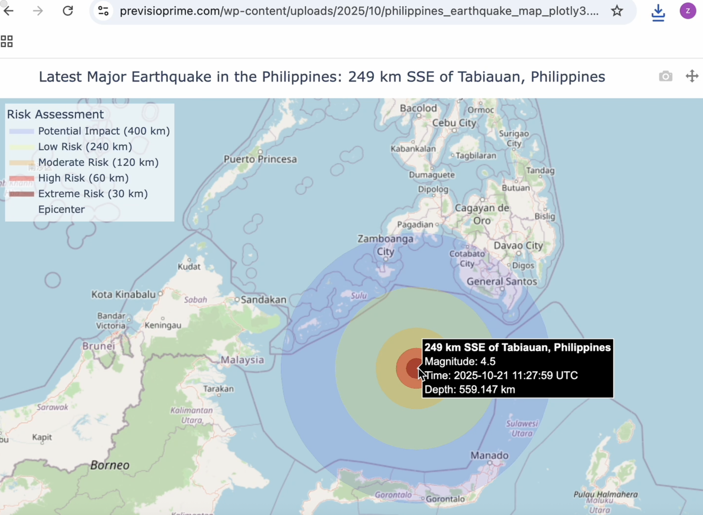Download plot as PNG camera icon
Viewport: 703px width, 515px height.
coord(666,77)
